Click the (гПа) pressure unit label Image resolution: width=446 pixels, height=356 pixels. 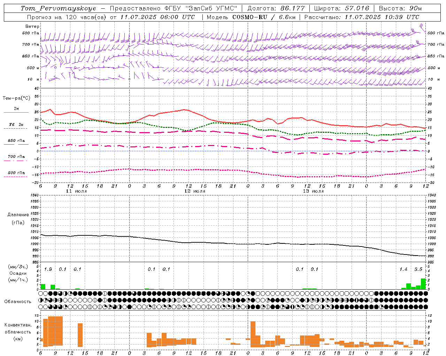pyautogui.click(x=18, y=222)
